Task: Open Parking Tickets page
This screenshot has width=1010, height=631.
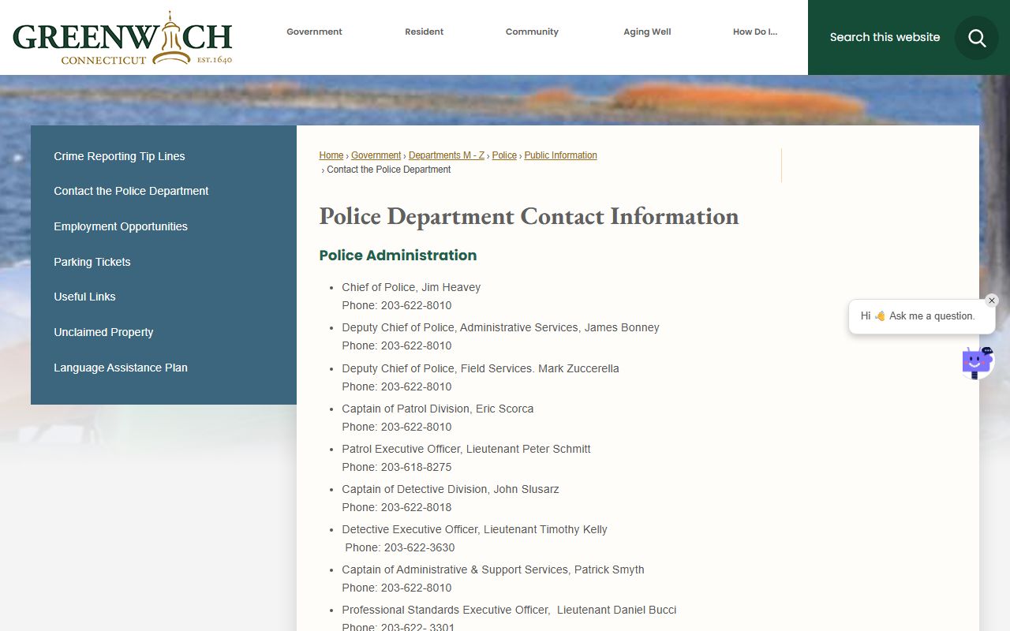Action: pos(92,262)
